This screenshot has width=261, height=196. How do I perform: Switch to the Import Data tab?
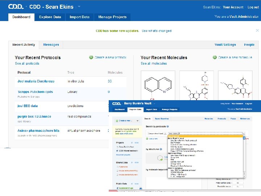(79, 17)
